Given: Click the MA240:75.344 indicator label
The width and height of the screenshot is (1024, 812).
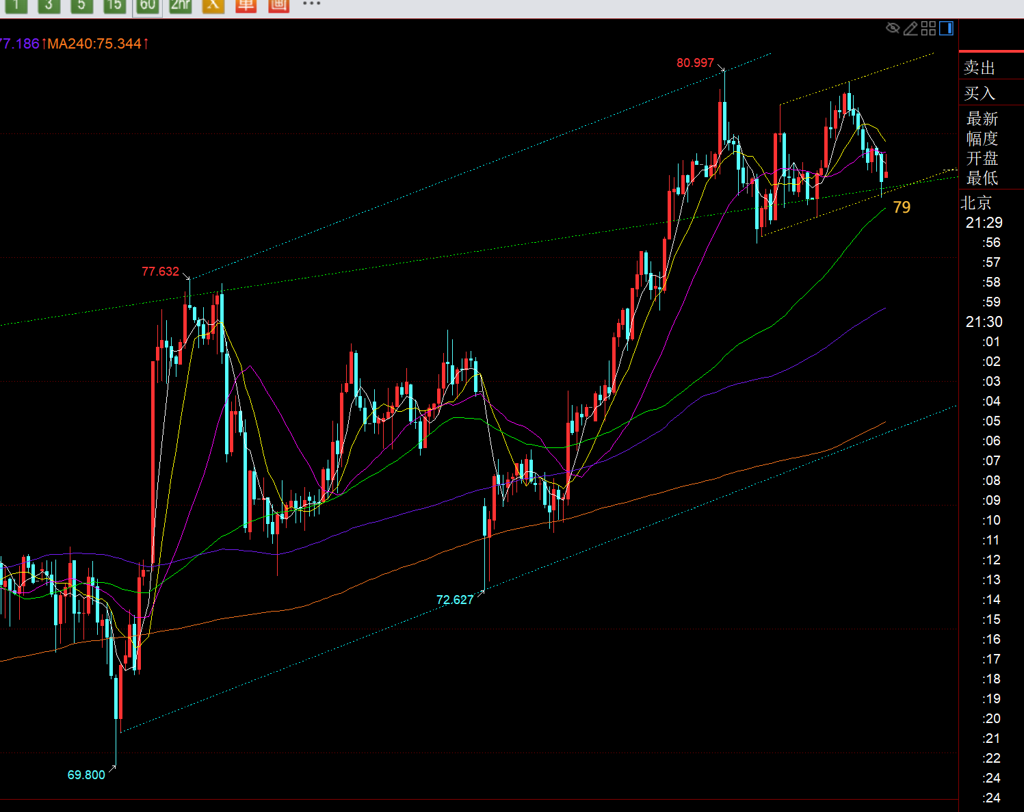Looking at the screenshot, I should tap(94, 44).
